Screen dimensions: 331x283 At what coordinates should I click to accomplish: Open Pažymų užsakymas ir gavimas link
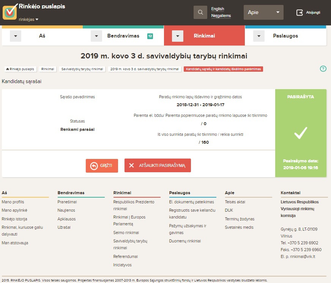click(x=188, y=230)
